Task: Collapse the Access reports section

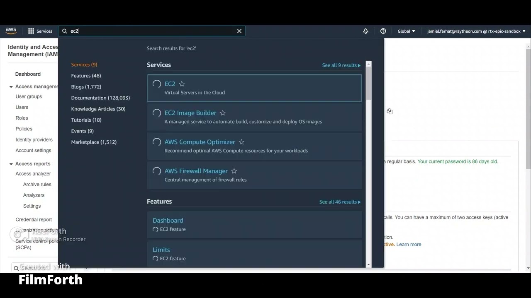Action: click(11, 164)
